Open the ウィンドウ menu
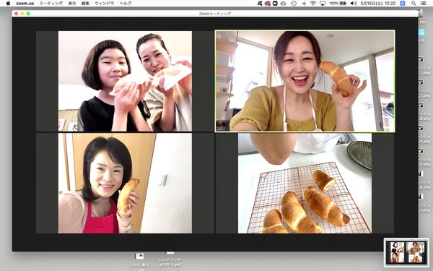433x271 pixels. click(x=105, y=4)
